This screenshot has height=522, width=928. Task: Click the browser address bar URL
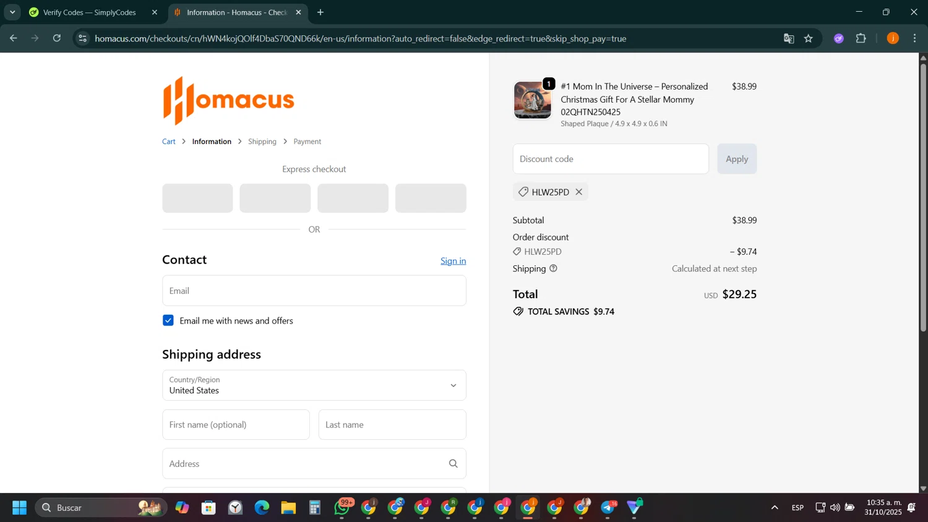(x=361, y=38)
